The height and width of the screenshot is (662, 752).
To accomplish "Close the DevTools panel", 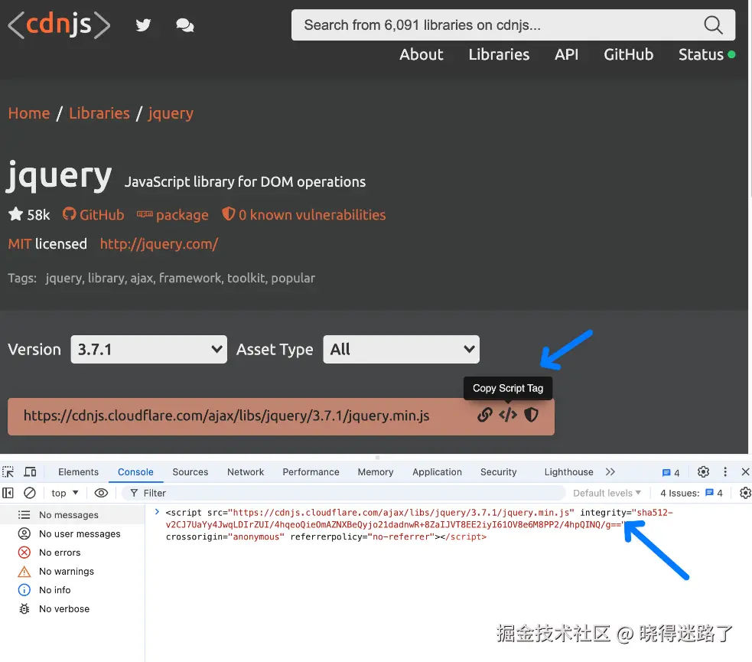I will pos(745,472).
